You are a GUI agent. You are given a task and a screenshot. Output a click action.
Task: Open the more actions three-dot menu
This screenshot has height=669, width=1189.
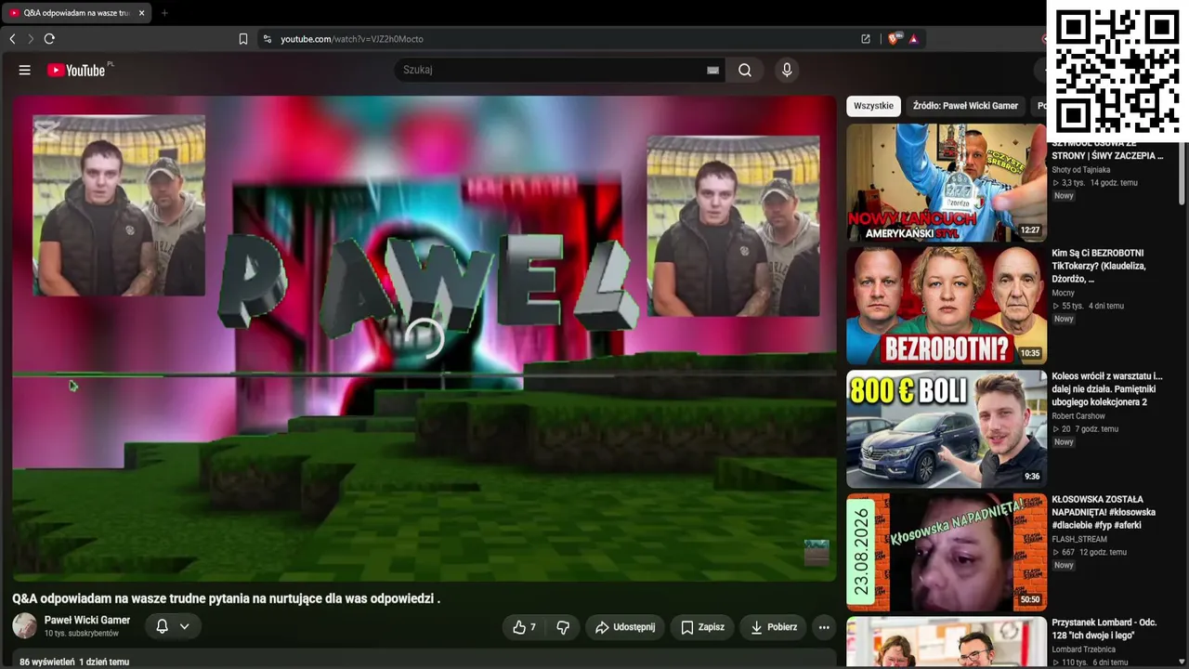[824, 627]
